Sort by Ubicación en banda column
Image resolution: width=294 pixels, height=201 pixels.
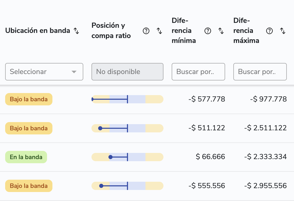tap(76, 31)
